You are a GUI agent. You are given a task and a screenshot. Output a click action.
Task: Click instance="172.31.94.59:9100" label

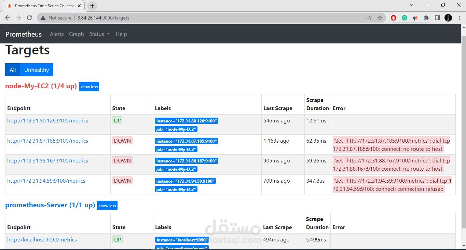coord(185,181)
